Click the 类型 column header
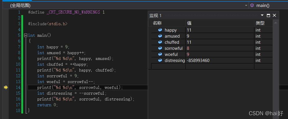The image size is (288, 119). 260,23
